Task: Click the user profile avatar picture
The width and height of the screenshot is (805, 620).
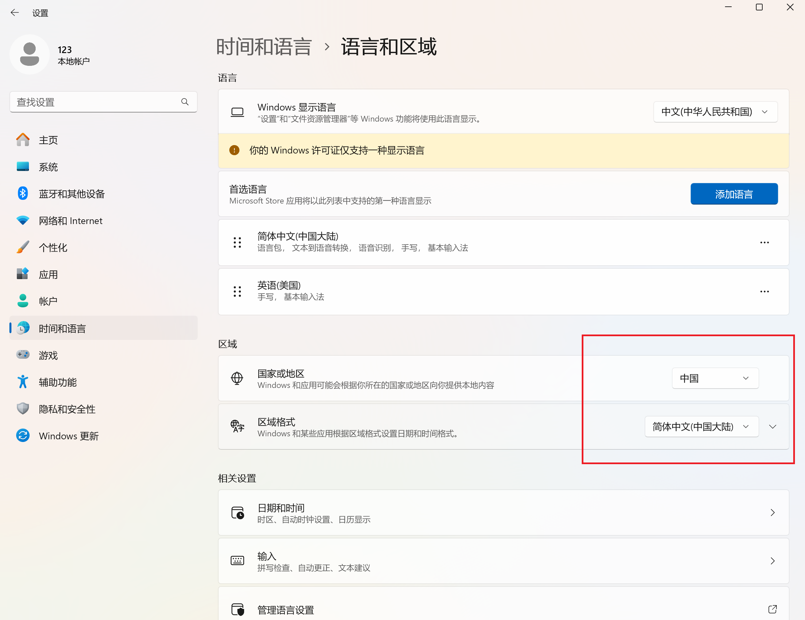Action: [30, 54]
